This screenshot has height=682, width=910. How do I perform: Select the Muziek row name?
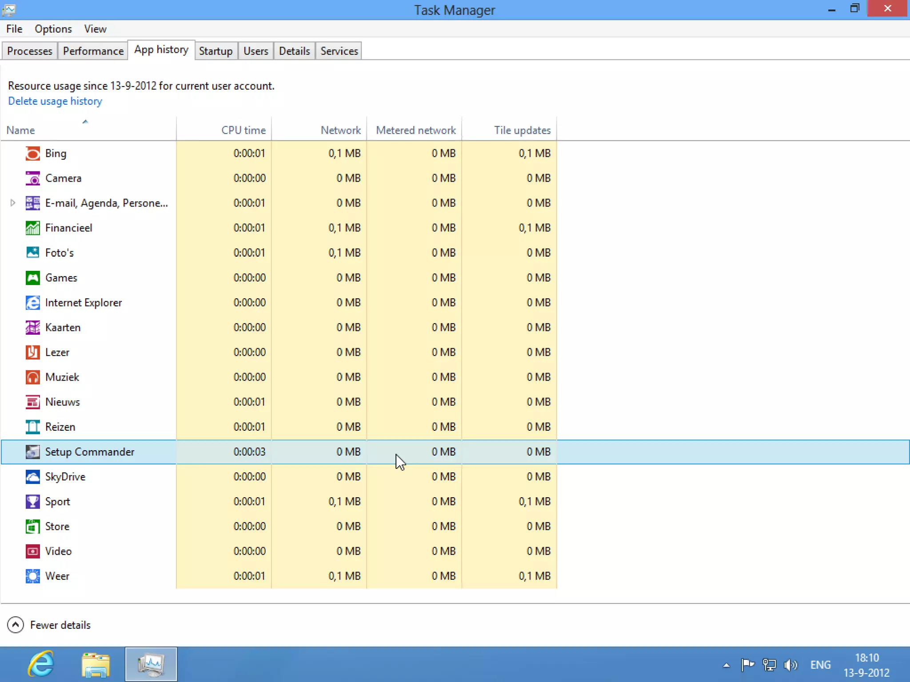(x=62, y=377)
